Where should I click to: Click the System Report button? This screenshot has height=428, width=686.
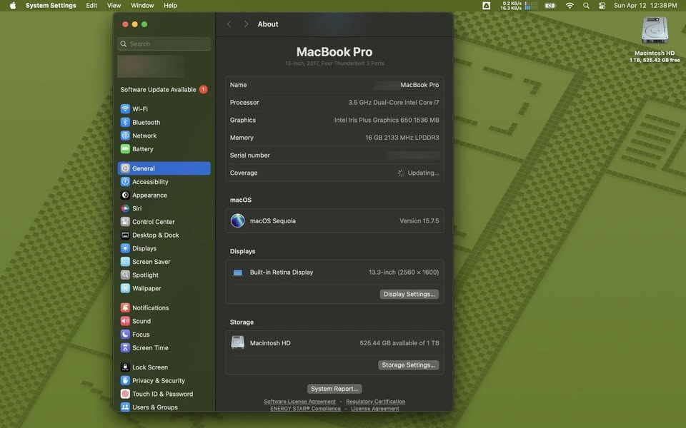[334, 389]
